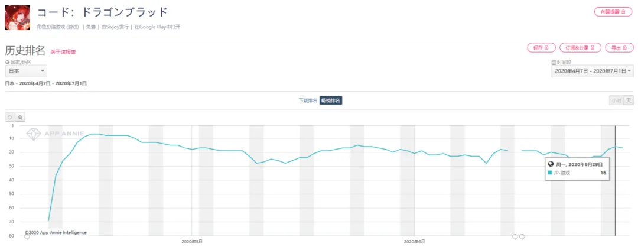
Task: Click the teal JP-游戏 legend square in tooltip
Action: 551,173
